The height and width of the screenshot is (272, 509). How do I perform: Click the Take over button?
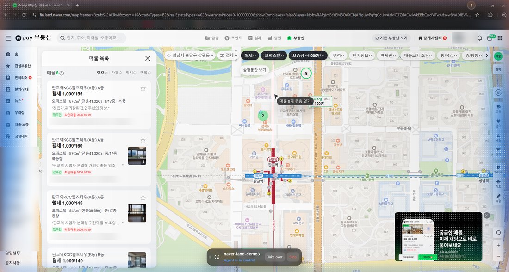(275, 257)
